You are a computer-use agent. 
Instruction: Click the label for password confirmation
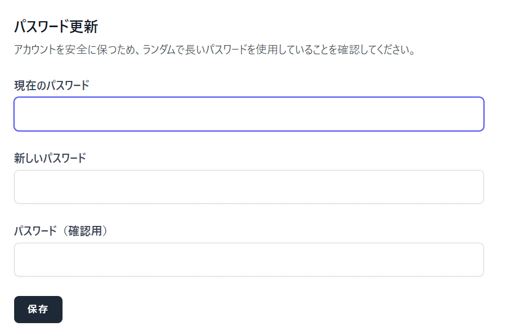pyautogui.click(x=61, y=231)
